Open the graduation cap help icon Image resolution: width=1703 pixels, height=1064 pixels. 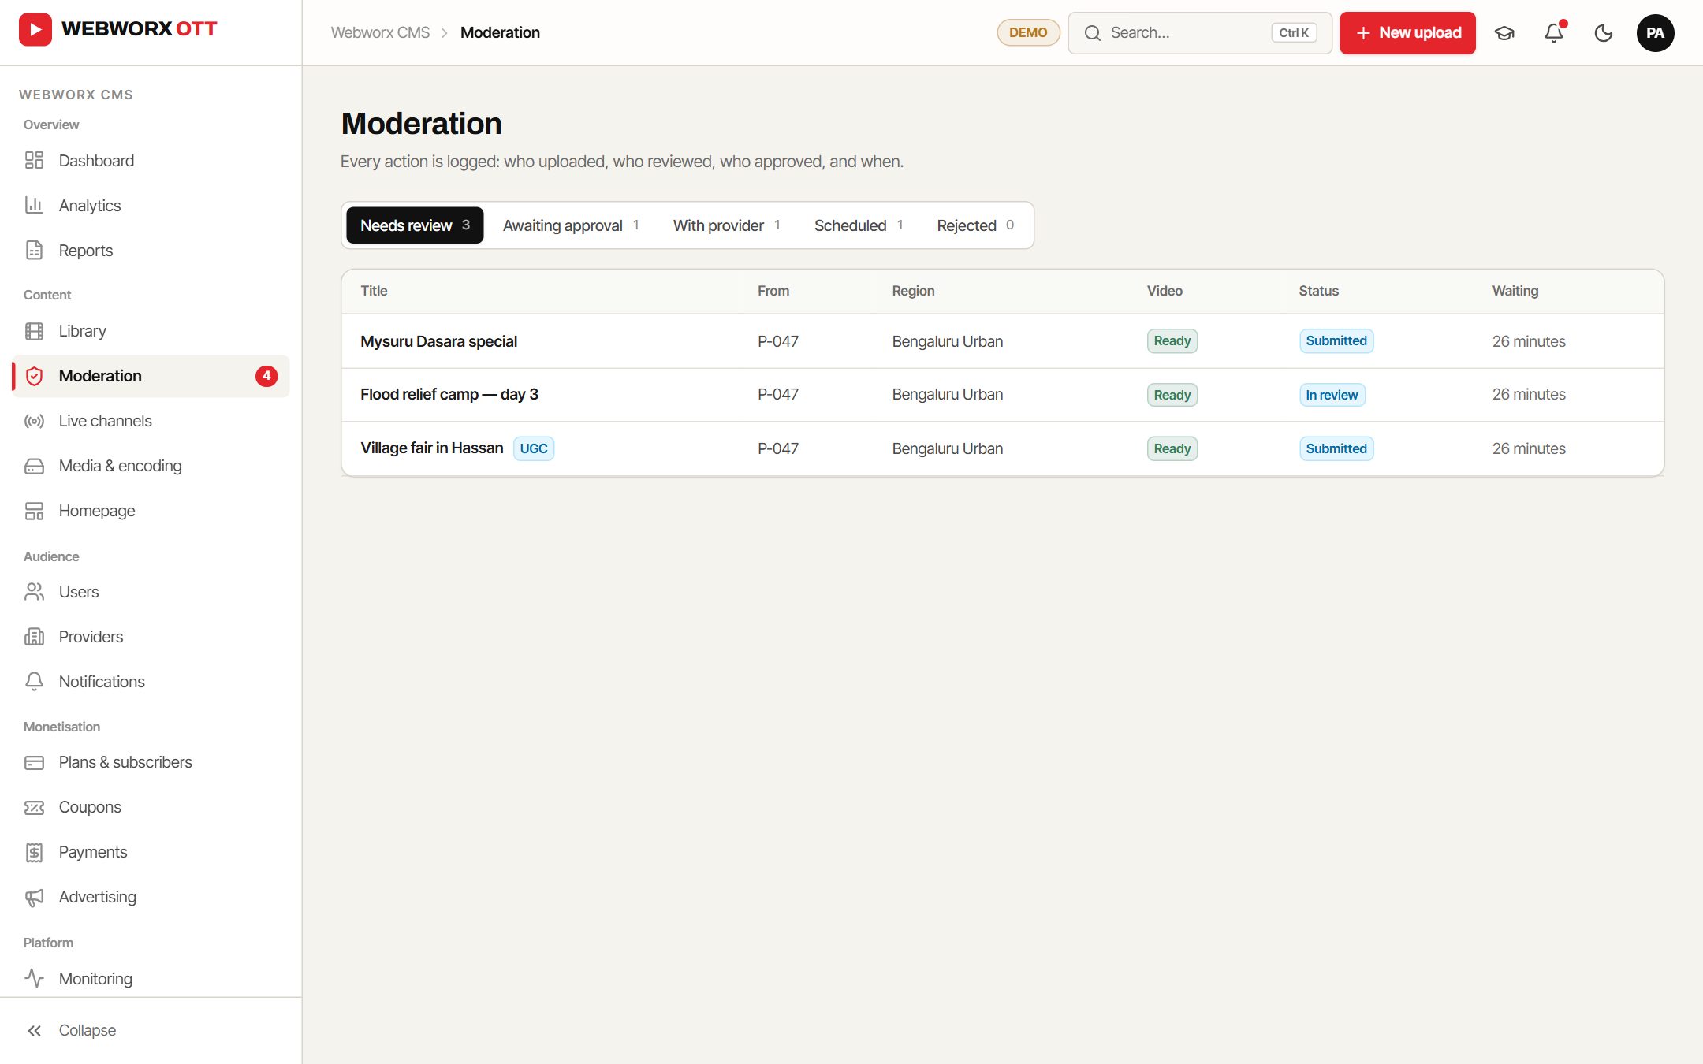tap(1504, 33)
